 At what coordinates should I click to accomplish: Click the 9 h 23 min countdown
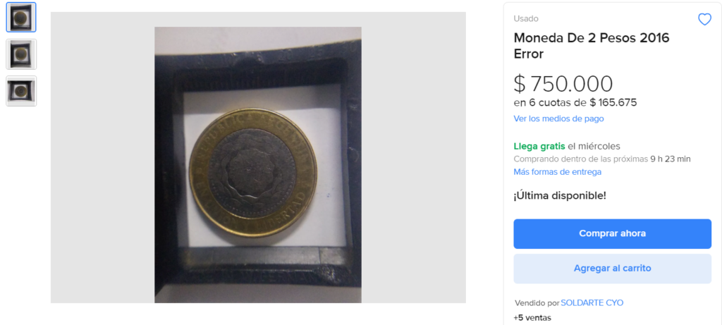click(x=671, y=159)
